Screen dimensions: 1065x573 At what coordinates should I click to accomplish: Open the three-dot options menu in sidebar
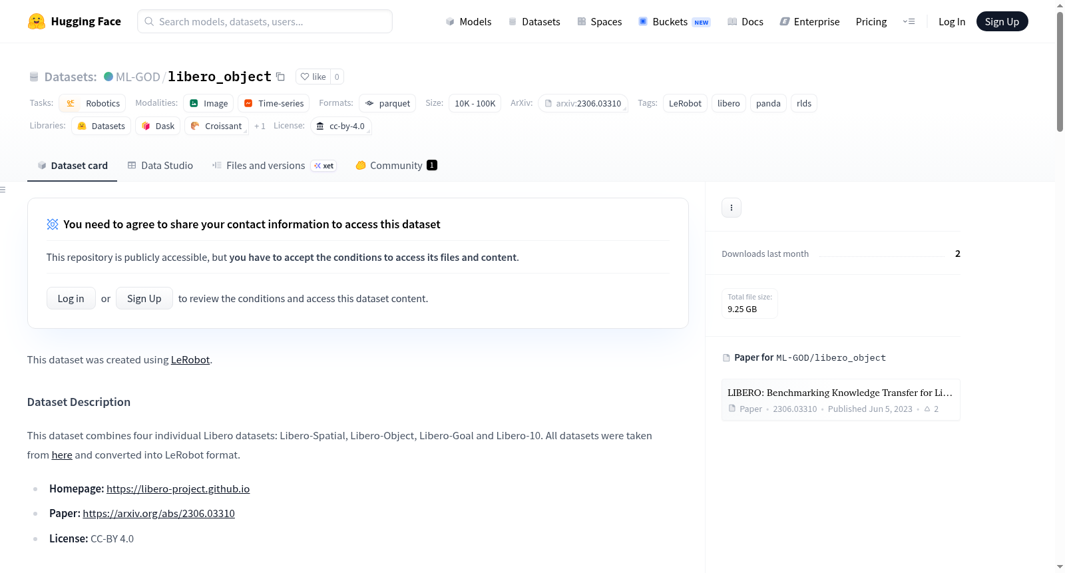pyautogui.click(x=731, y=208)
